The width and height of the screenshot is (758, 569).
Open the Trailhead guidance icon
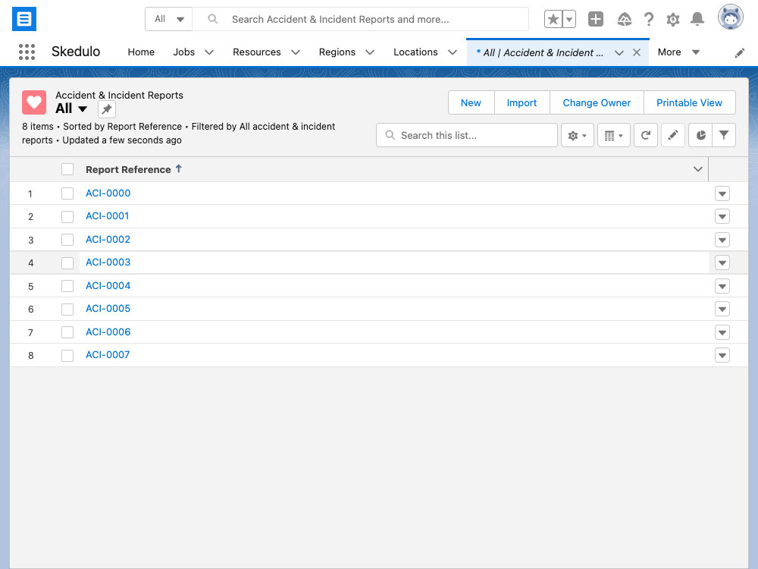click(624, 20)
